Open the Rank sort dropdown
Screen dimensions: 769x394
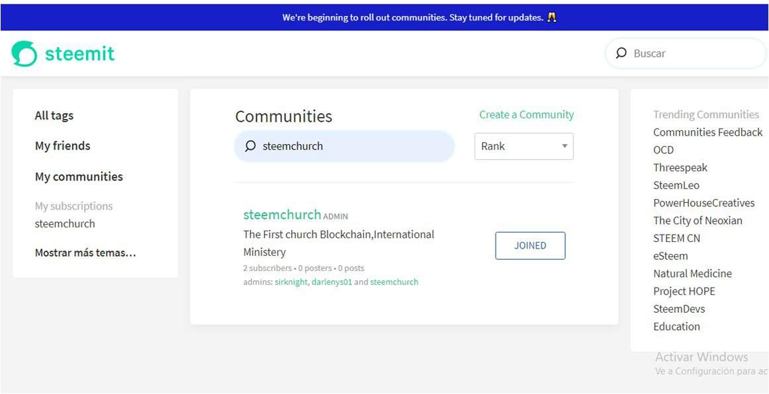[x=523, y=146]
